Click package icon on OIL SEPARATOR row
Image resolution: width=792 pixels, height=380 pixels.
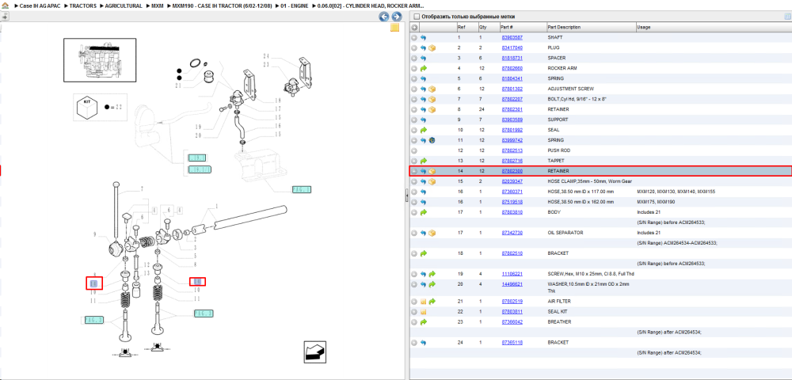432,234
